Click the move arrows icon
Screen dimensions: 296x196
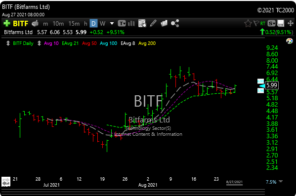[x=290, y=23]
